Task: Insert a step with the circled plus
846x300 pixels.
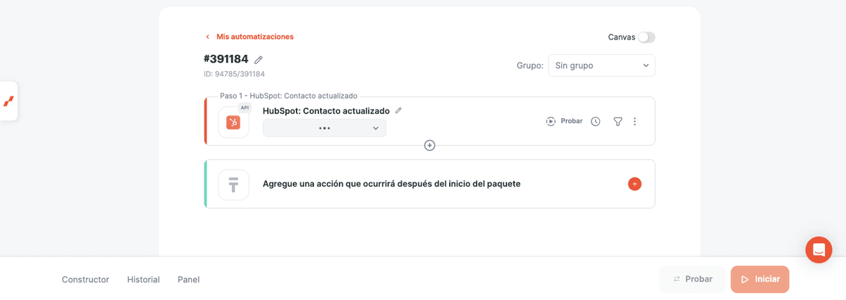Action: pos(429,145)
